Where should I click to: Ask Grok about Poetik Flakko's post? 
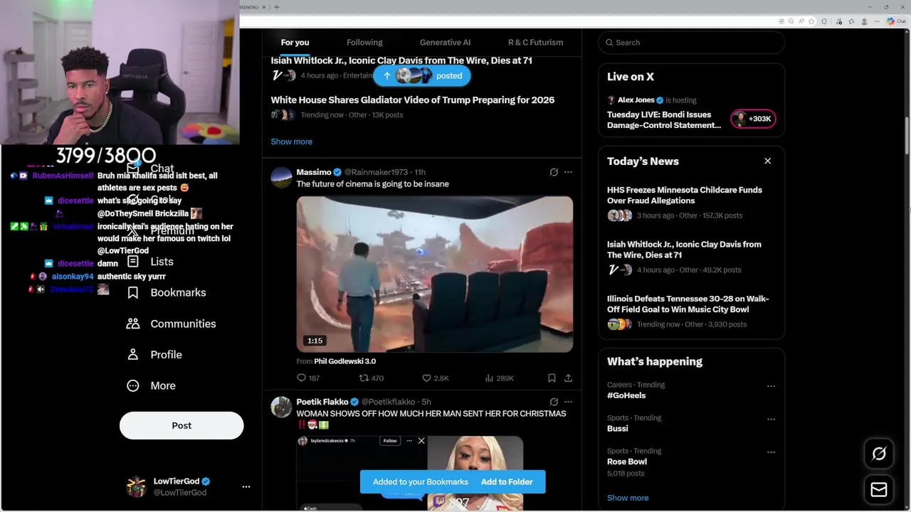[x=554, y=402]
